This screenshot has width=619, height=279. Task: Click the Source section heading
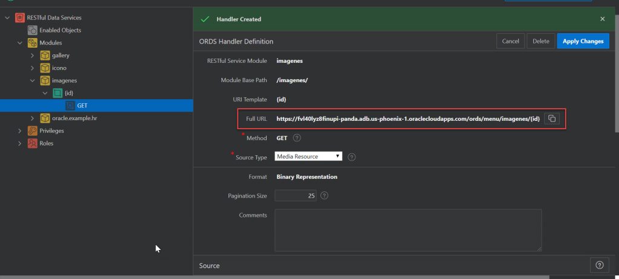209,266
